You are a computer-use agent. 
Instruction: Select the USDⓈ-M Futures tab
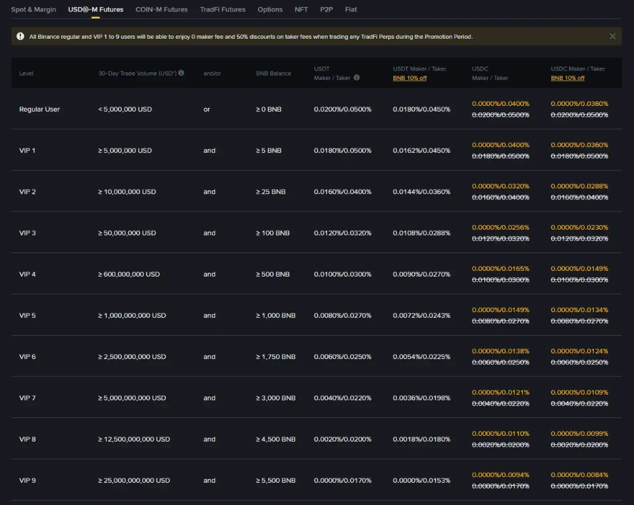96,10
